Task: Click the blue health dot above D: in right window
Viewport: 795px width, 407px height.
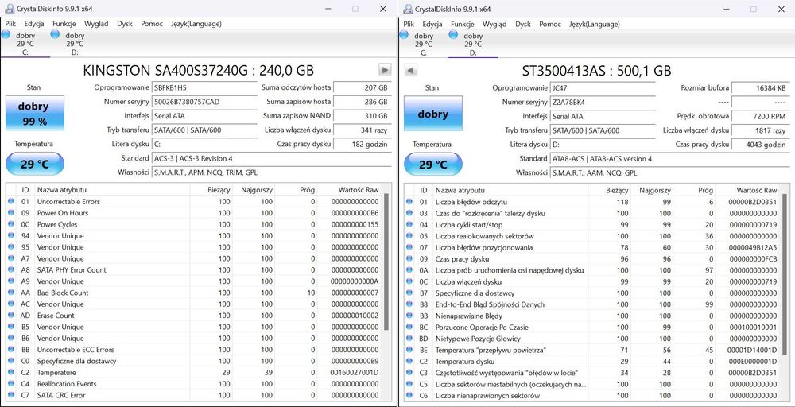Action: click(453, 34)
